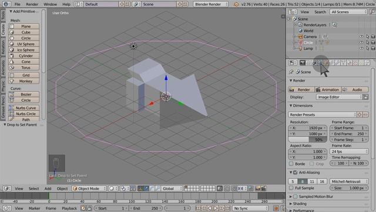Click the play animation forward button

click(216, 208)
